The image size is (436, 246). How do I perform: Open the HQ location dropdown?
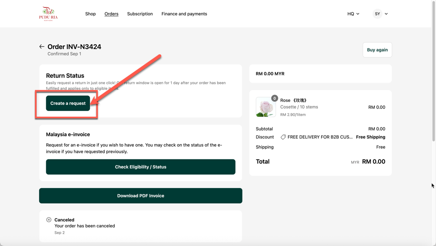click(x=353, y=14)
